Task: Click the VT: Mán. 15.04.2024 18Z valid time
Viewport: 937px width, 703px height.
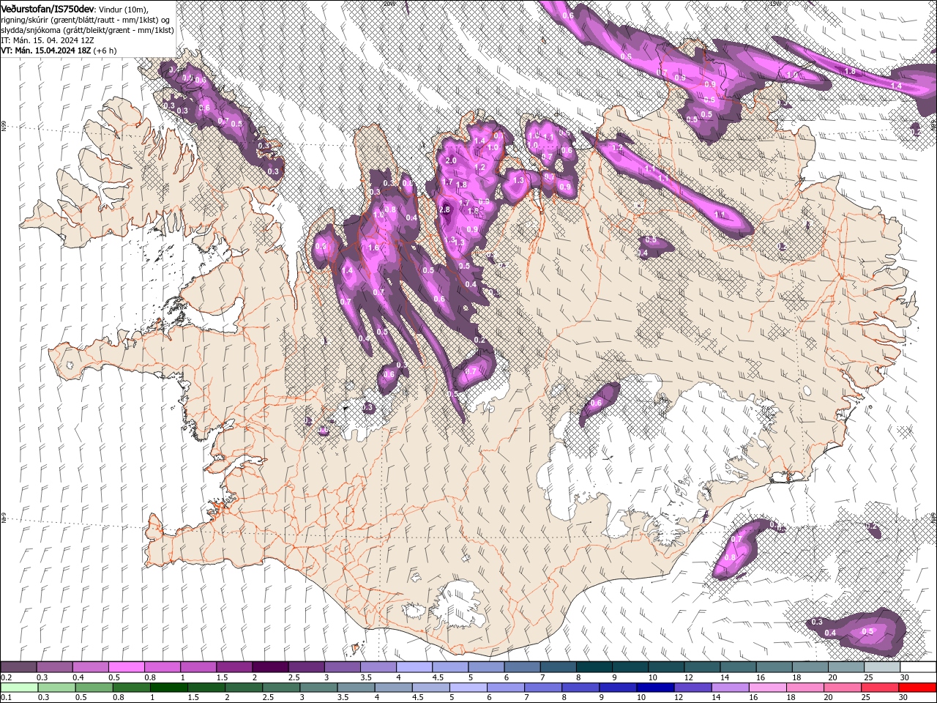Action: click(x=46, y=51)
